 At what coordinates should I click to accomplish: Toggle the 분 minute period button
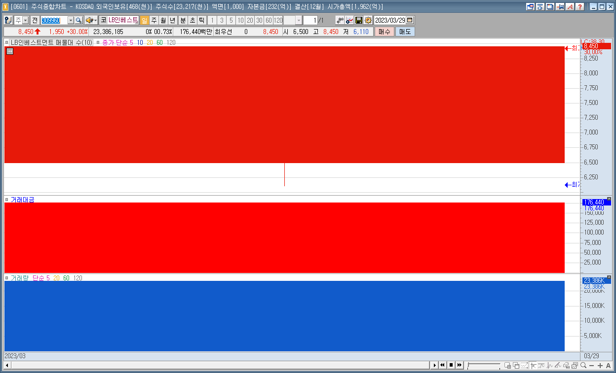[x=183, y=20]
